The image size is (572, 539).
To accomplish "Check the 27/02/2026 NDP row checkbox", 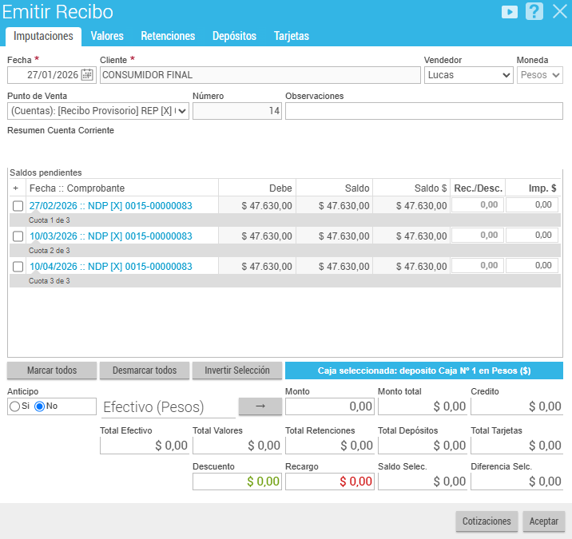I will [x=18, y=206].
